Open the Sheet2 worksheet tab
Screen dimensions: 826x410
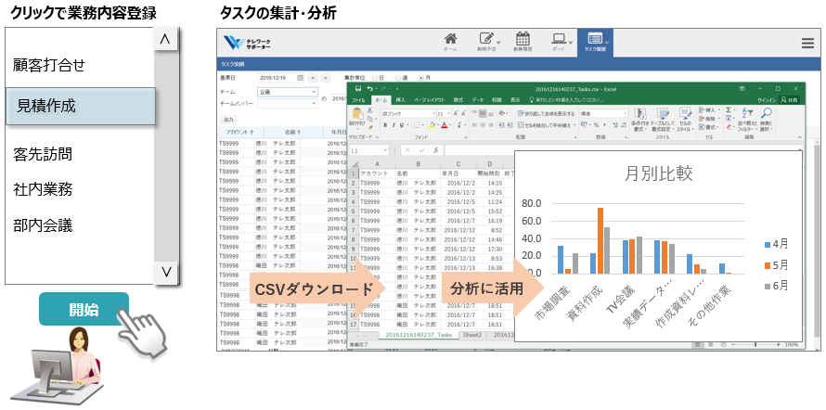pos(471,335)
